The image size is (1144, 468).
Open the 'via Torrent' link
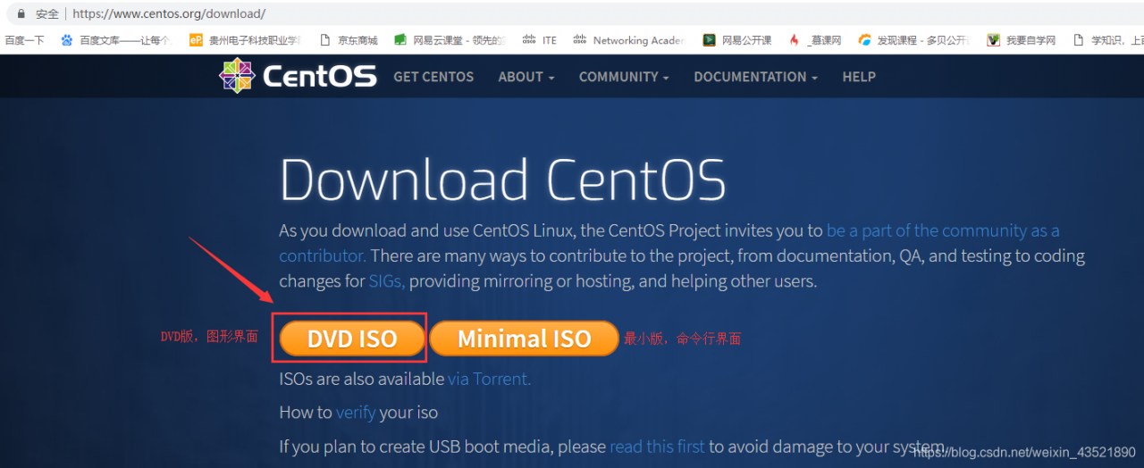coord(490,379)
